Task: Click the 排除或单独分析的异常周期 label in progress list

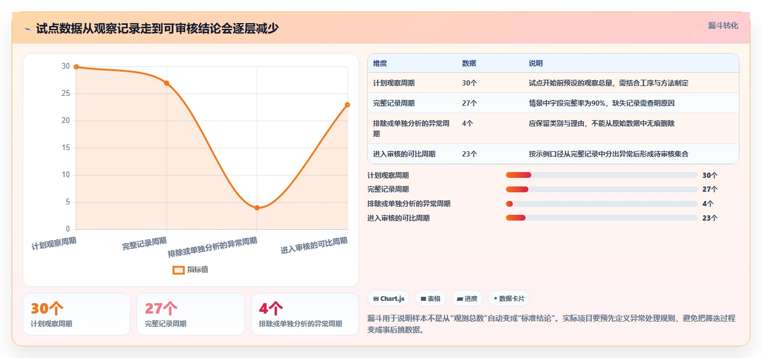Action: pos(409,204)
